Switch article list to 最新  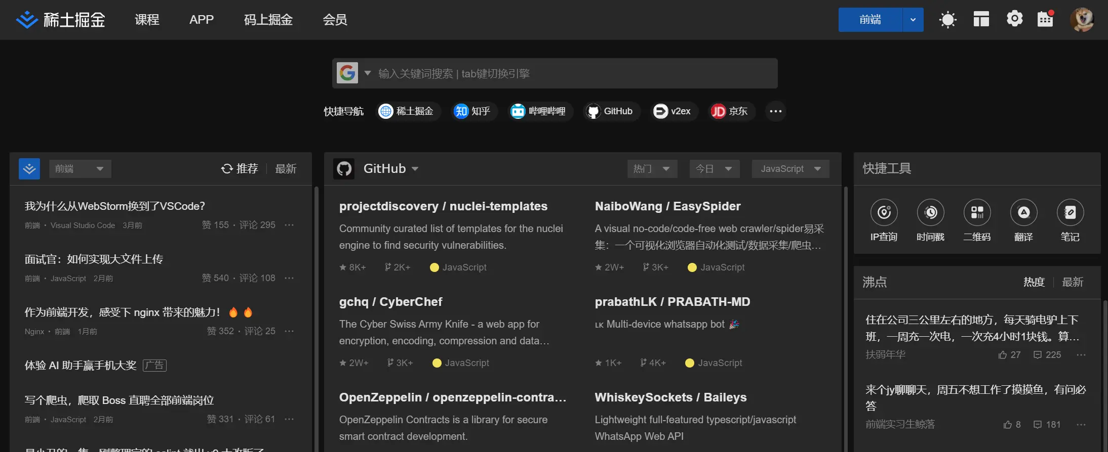[x=286, y=169]
